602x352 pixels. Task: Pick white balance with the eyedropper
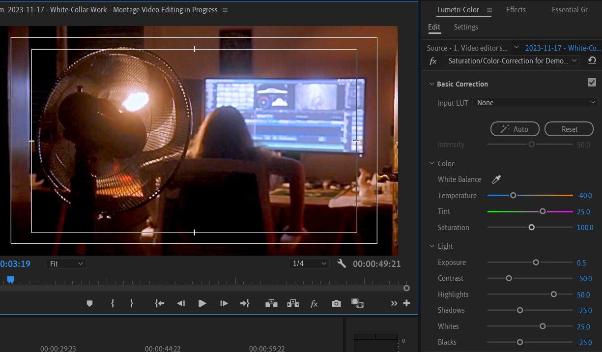coord(496,179)
